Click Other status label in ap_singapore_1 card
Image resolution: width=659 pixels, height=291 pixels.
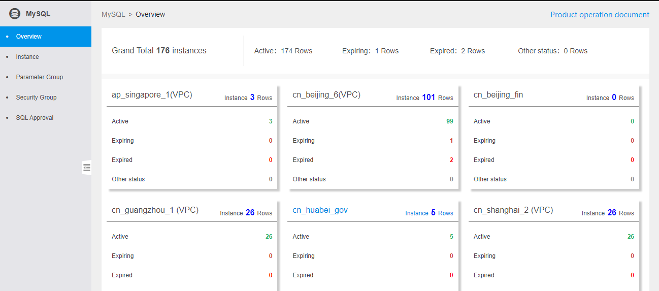(x=128, y=179)
